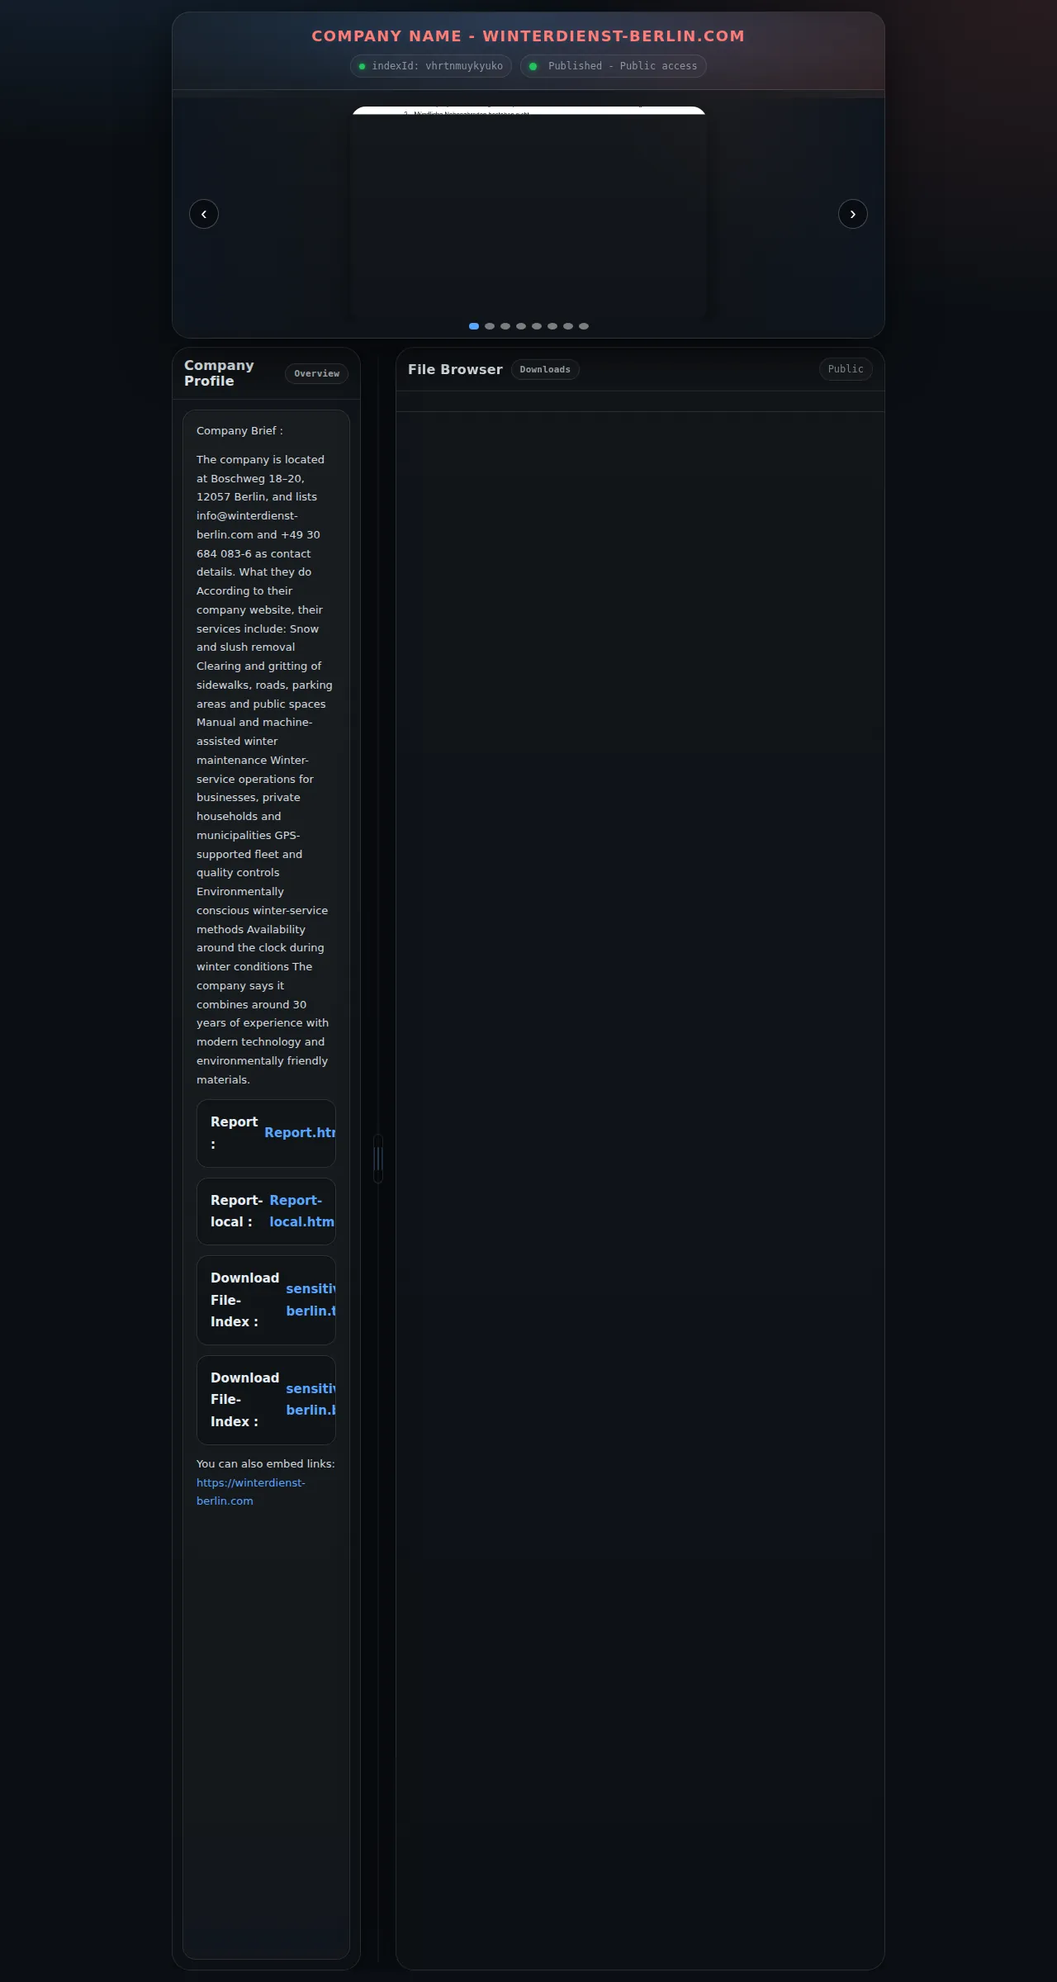Select the last carousel dot indicator

click(x=584, y=326)
